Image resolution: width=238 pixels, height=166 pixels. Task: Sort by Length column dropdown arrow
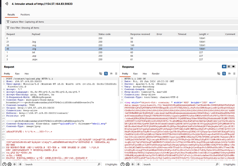(x=208, y=34)
